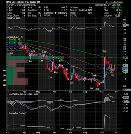Click the 1.97 EMA200 price tag on axis
Screen dimensions: 131x134
[125, 58]
